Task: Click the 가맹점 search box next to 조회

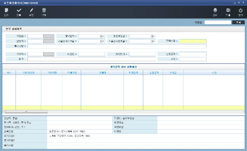Action: (x=218, y=22)
